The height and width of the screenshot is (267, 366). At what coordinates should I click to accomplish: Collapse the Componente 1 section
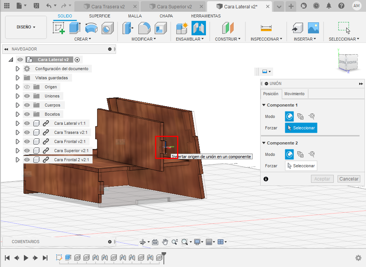pos(264,105)
